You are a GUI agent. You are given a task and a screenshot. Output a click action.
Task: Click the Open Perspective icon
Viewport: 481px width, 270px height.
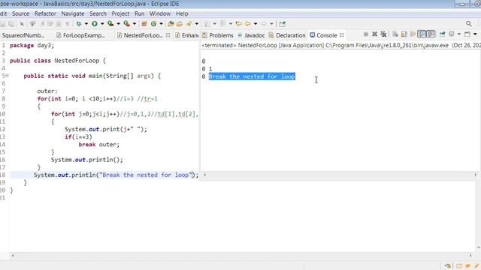283,24
